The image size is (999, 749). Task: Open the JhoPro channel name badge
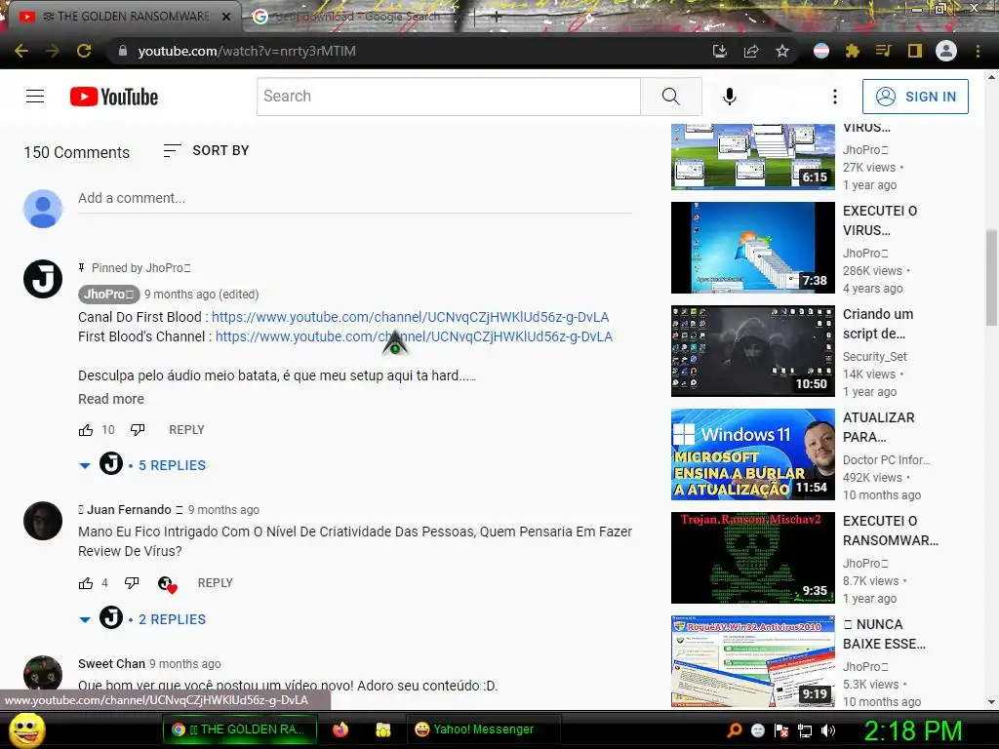(x=109, y=295)
